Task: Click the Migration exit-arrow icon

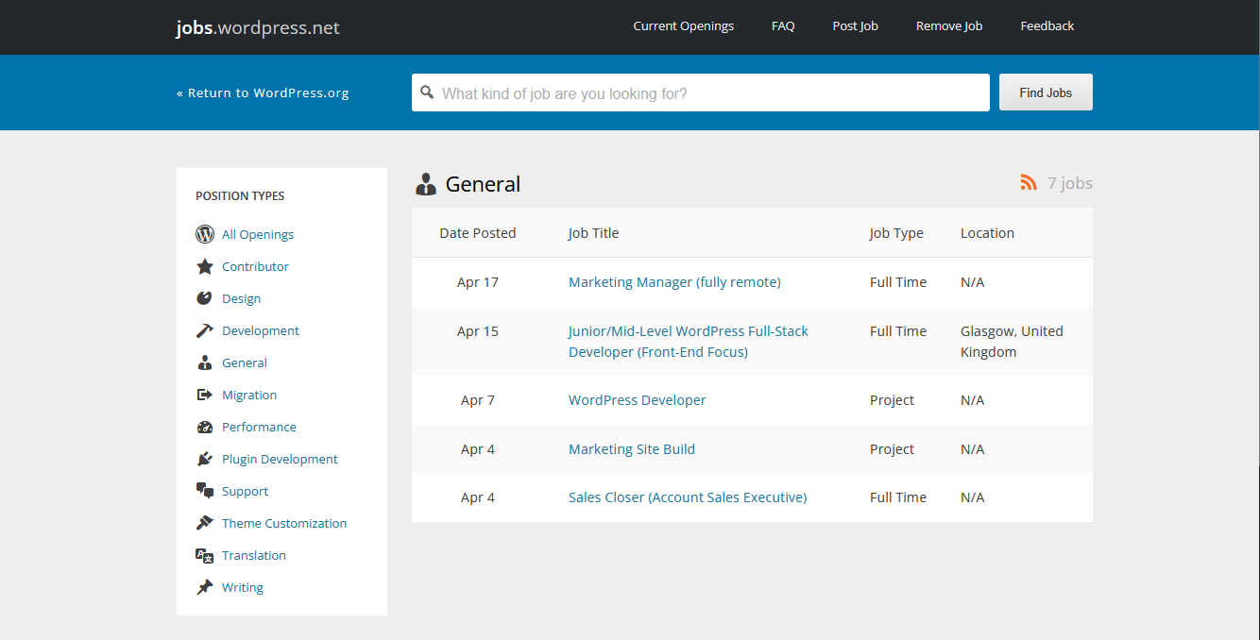Action: click(x=205, y=395)
